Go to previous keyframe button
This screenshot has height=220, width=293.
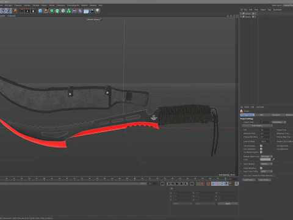click(x=168, y=184)
